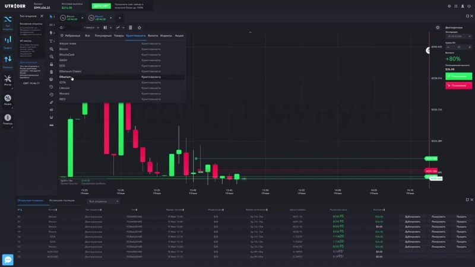Open the Помощь help section
The height and width of the screenshot is (267, 475).
[8, 120]
